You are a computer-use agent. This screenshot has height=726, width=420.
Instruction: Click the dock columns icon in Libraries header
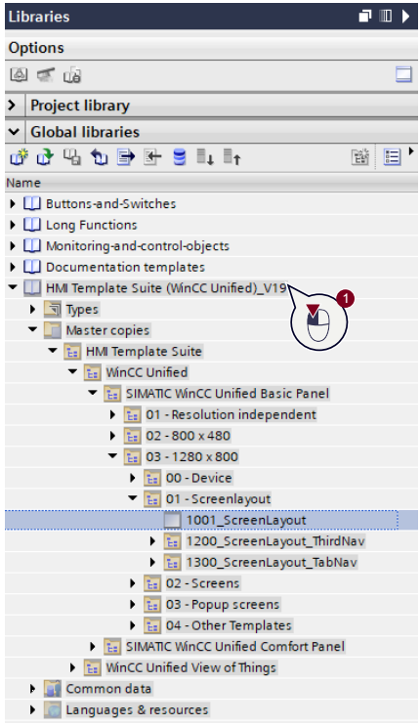[x=385, y=17]
